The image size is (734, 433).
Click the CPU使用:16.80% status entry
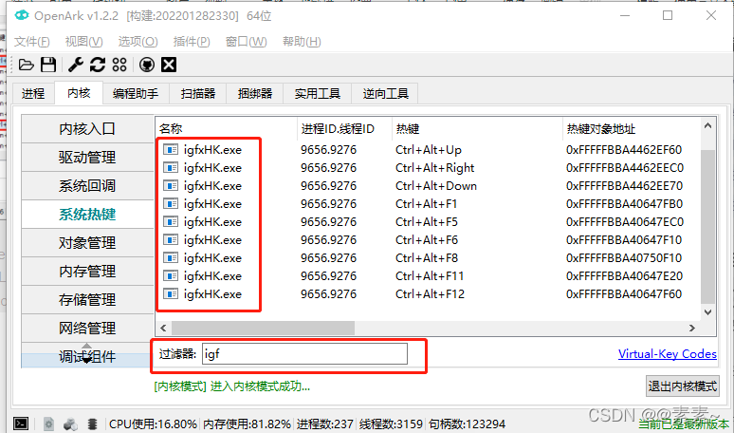[x=153, y=424]
